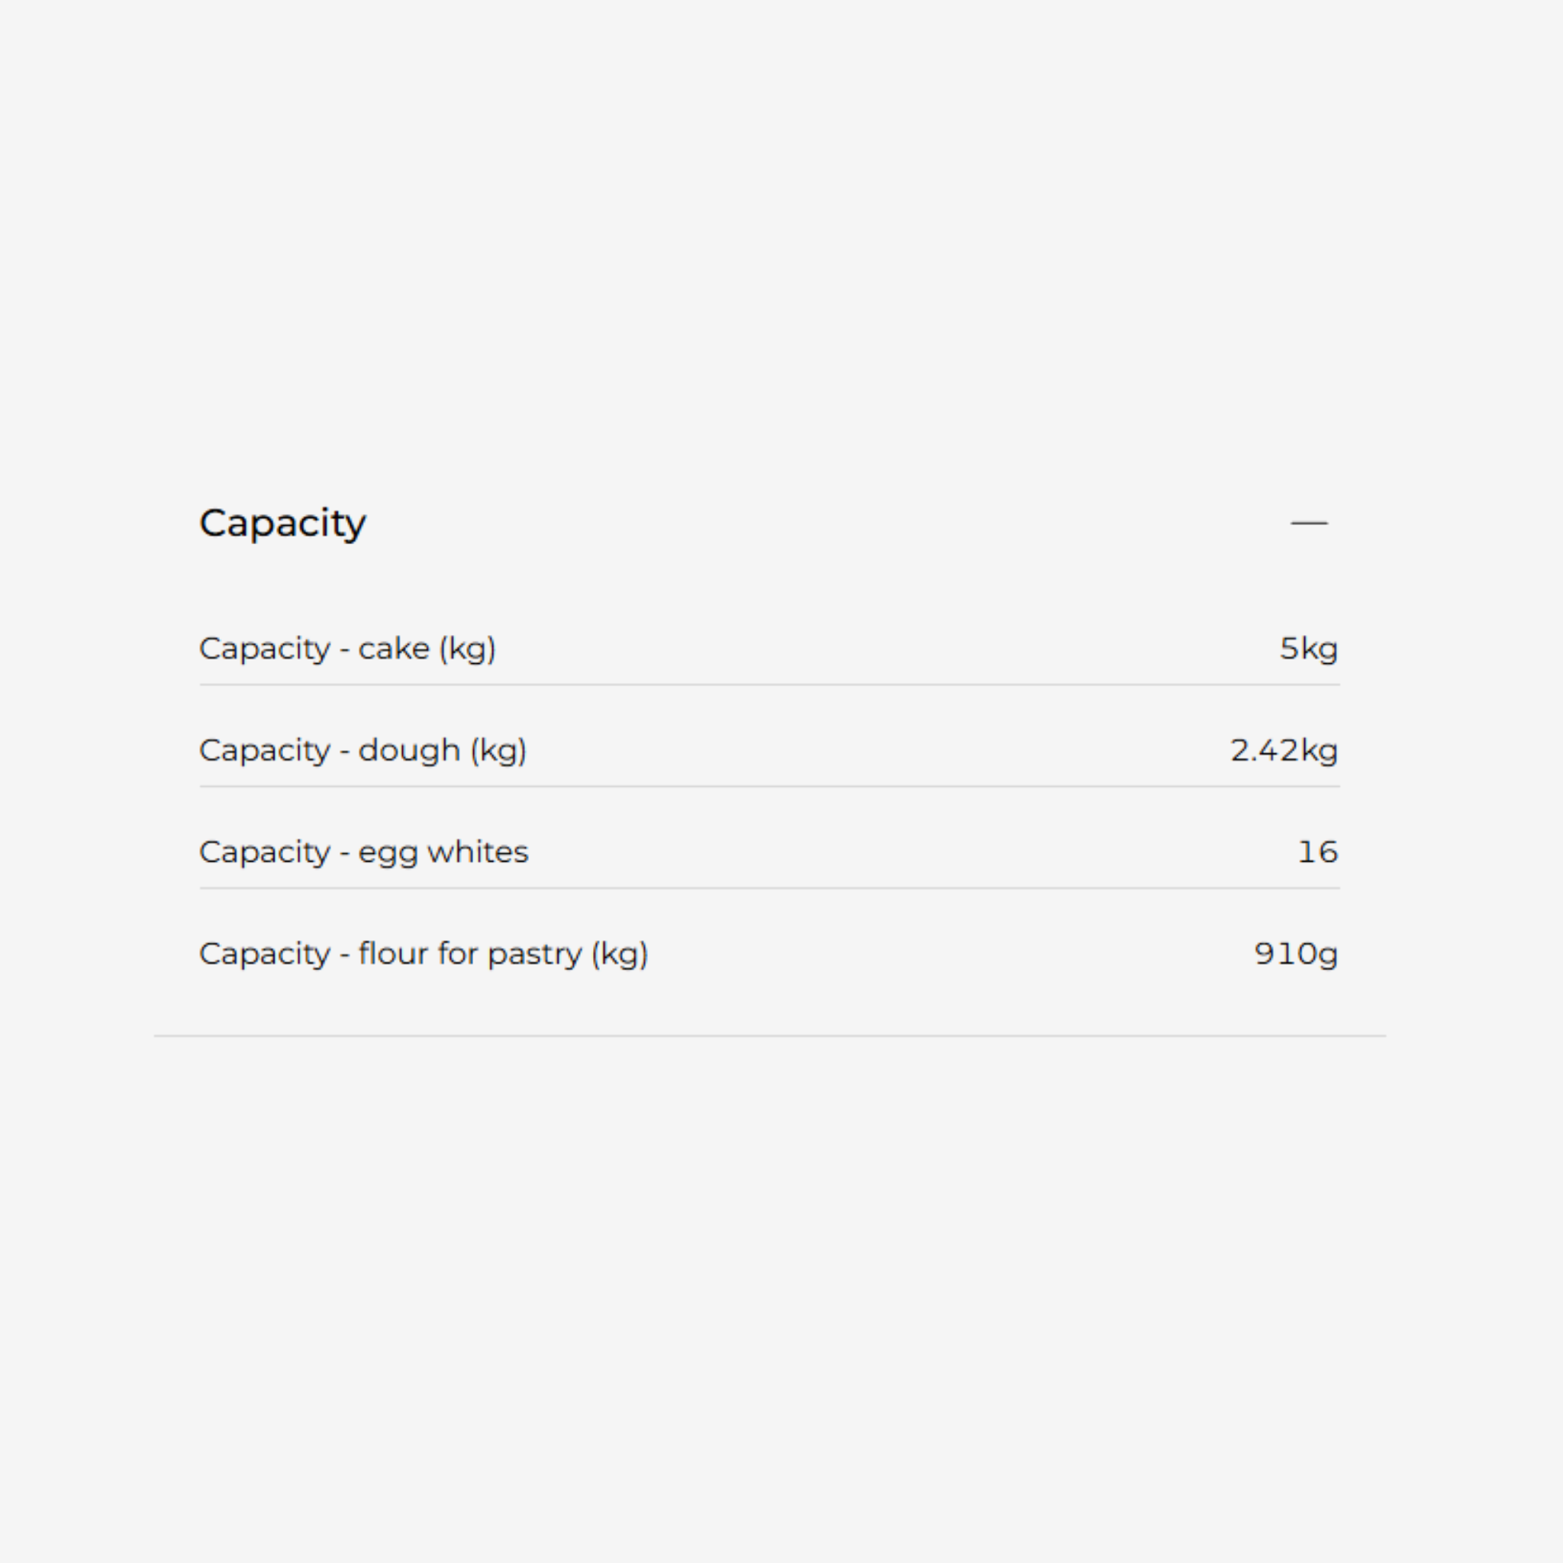Click the divider line under the dough row

coord(769,786)
